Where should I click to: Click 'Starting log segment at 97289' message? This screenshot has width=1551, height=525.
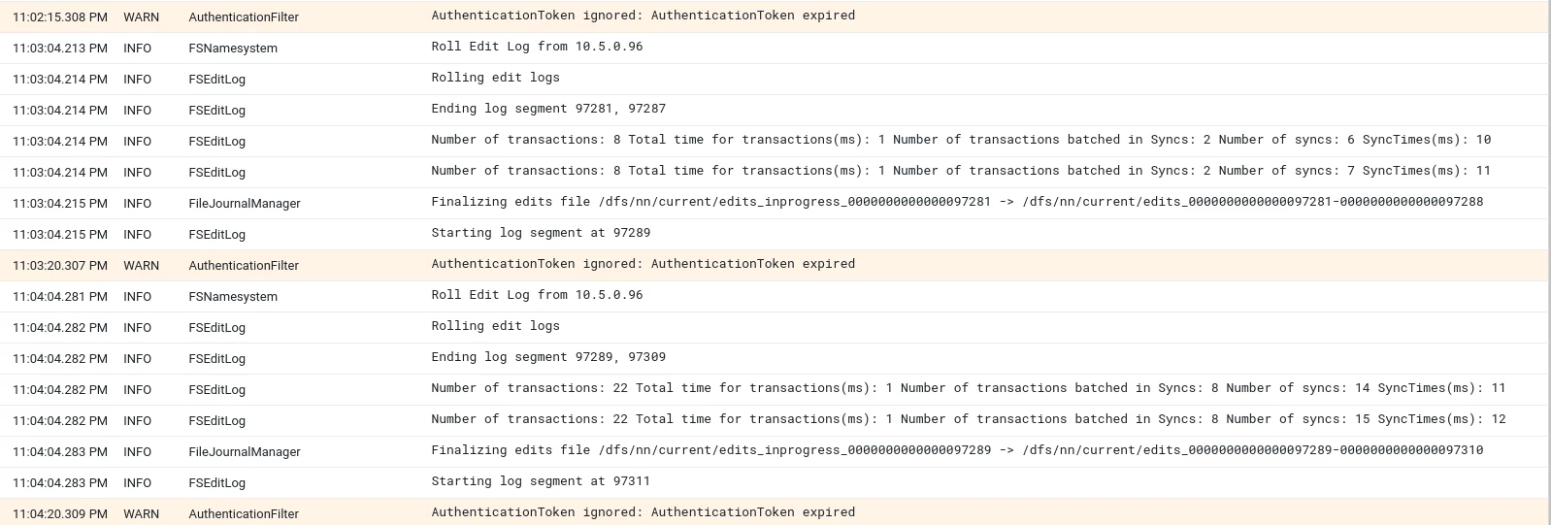541,233
